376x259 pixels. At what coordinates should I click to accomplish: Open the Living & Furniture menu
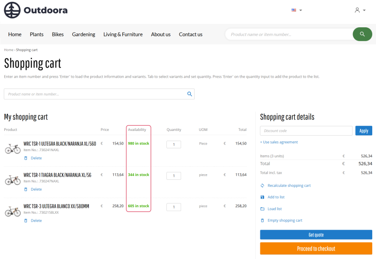[x=123, y=34]
